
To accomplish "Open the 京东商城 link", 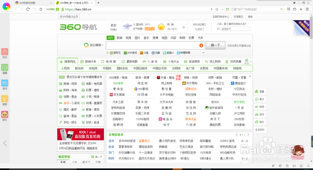I will pyautogui.click(x=117, y=95).
